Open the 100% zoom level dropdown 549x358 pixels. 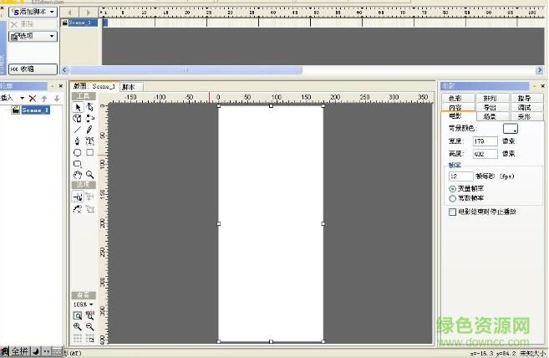coord(83,304)
